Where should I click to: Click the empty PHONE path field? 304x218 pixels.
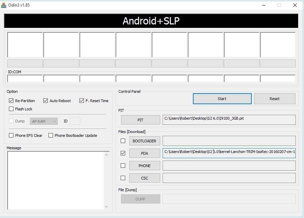click(229, 166)
